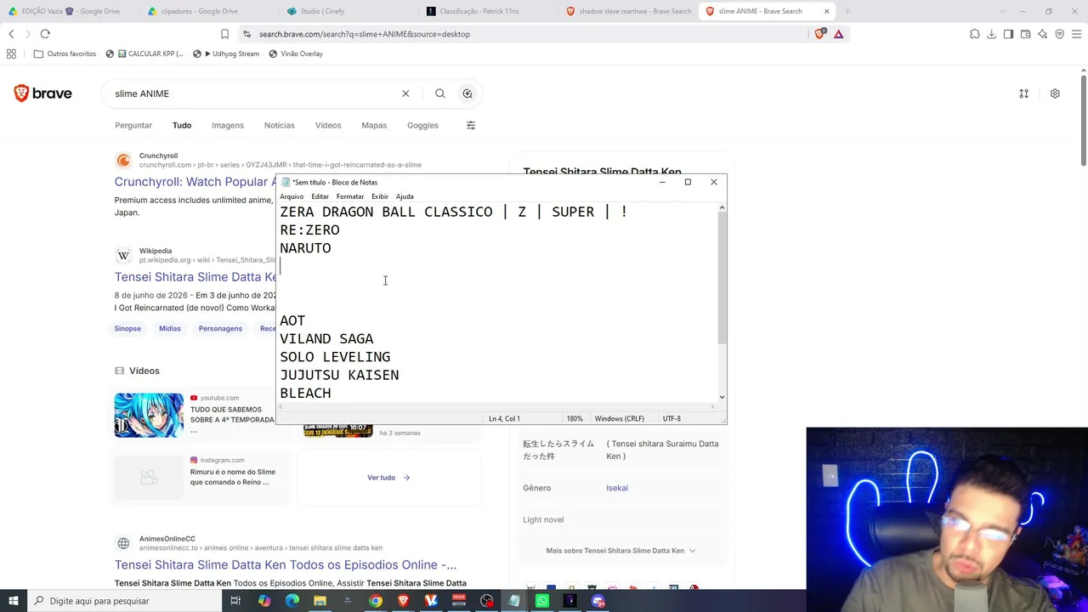1088x612 pixels.
Task: Open Notepad Arquivo menu
Action: pyautogui.click(x=292, y=196)
